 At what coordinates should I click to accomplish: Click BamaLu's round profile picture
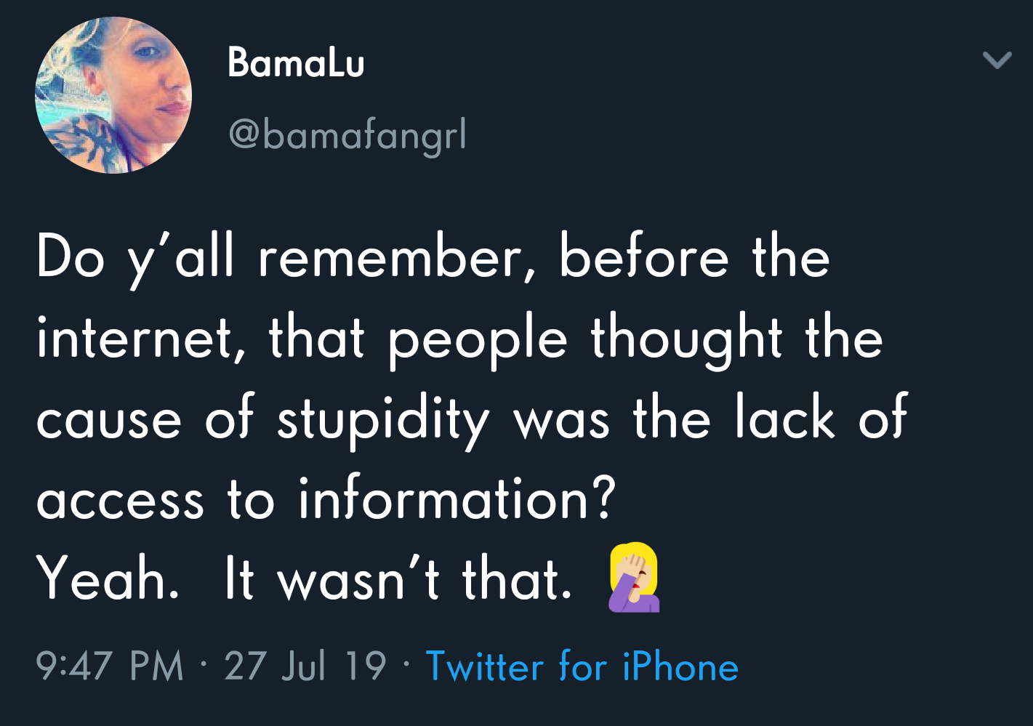(113, 95)
